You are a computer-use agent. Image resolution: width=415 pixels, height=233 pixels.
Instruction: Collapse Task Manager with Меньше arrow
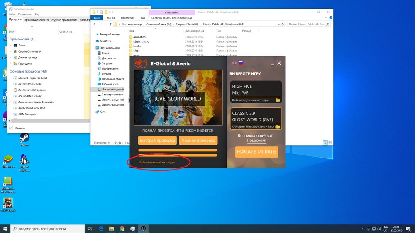coord(11,128)
